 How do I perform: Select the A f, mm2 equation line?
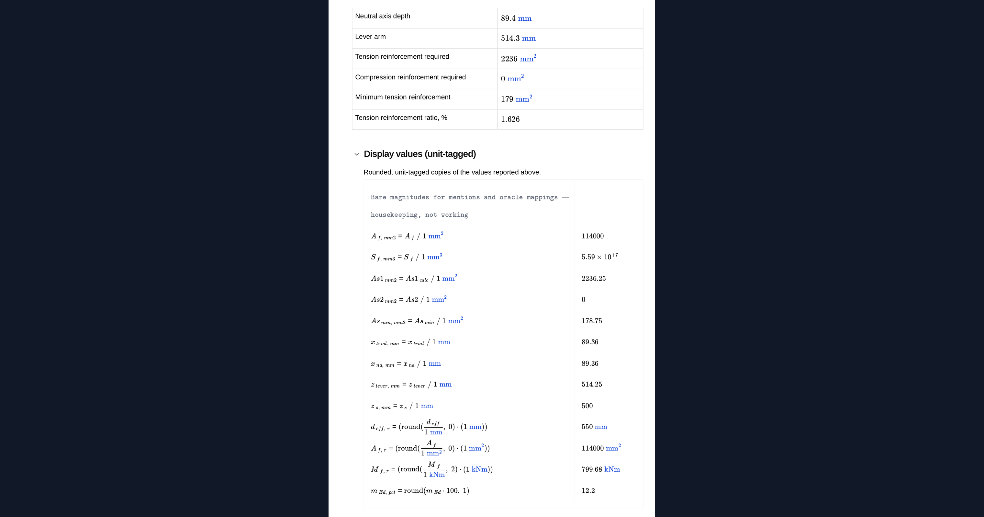tap(407, 236)
